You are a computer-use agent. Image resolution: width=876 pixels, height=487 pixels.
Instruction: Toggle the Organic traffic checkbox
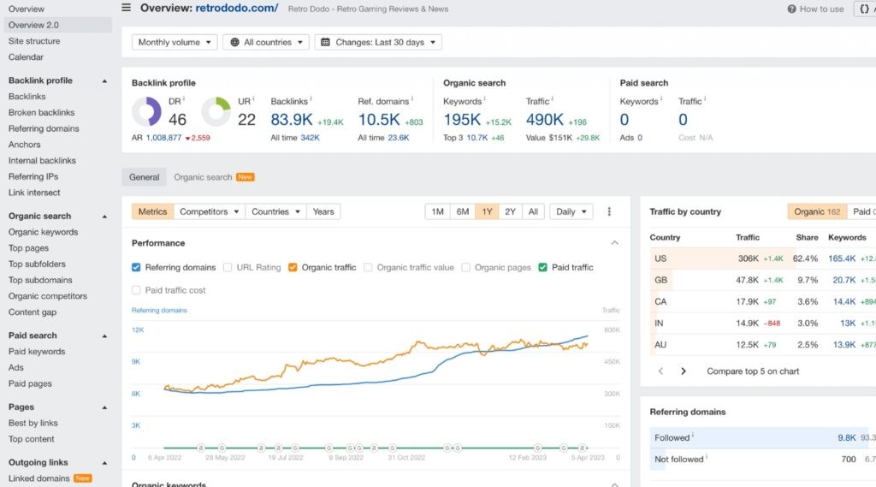(293, 267)
